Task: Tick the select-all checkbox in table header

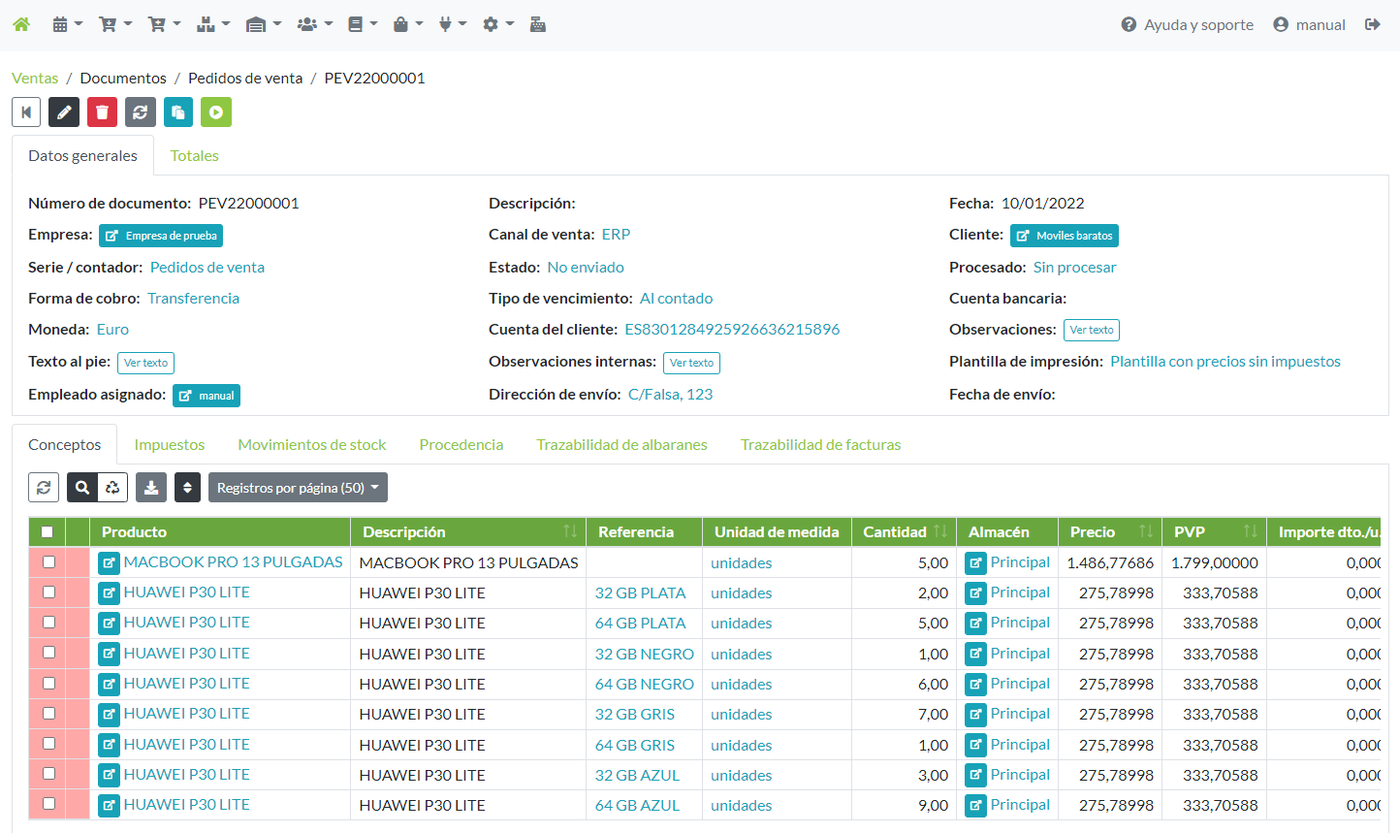Action: point(47,531)
